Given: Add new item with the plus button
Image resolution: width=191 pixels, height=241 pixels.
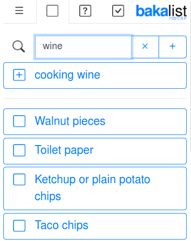Looking at the screenshot, I should pyautogui.click(x=173, y=47).
